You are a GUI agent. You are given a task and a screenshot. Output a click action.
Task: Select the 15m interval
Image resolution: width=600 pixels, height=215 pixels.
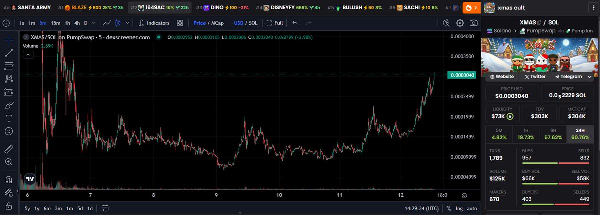pyautogui.click(x=55, y=23)
